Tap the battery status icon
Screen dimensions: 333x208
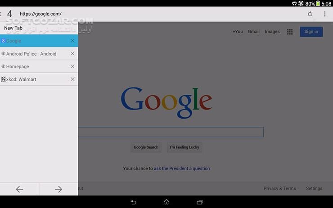pyautogui.click(x=318, y=4)
